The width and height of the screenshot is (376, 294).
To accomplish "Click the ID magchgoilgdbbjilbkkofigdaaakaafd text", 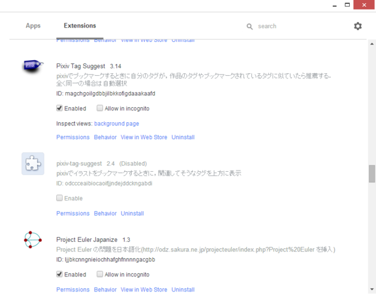I will [x=106, y=93].
